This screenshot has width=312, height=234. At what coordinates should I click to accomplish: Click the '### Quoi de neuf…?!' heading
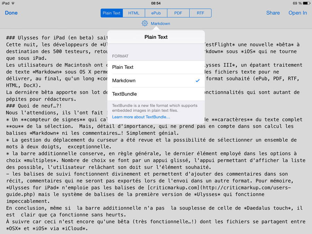click(x=34, y=106)
